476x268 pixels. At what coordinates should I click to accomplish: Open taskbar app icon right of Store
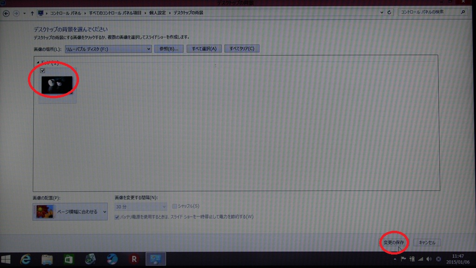click(x=91, y=259)
